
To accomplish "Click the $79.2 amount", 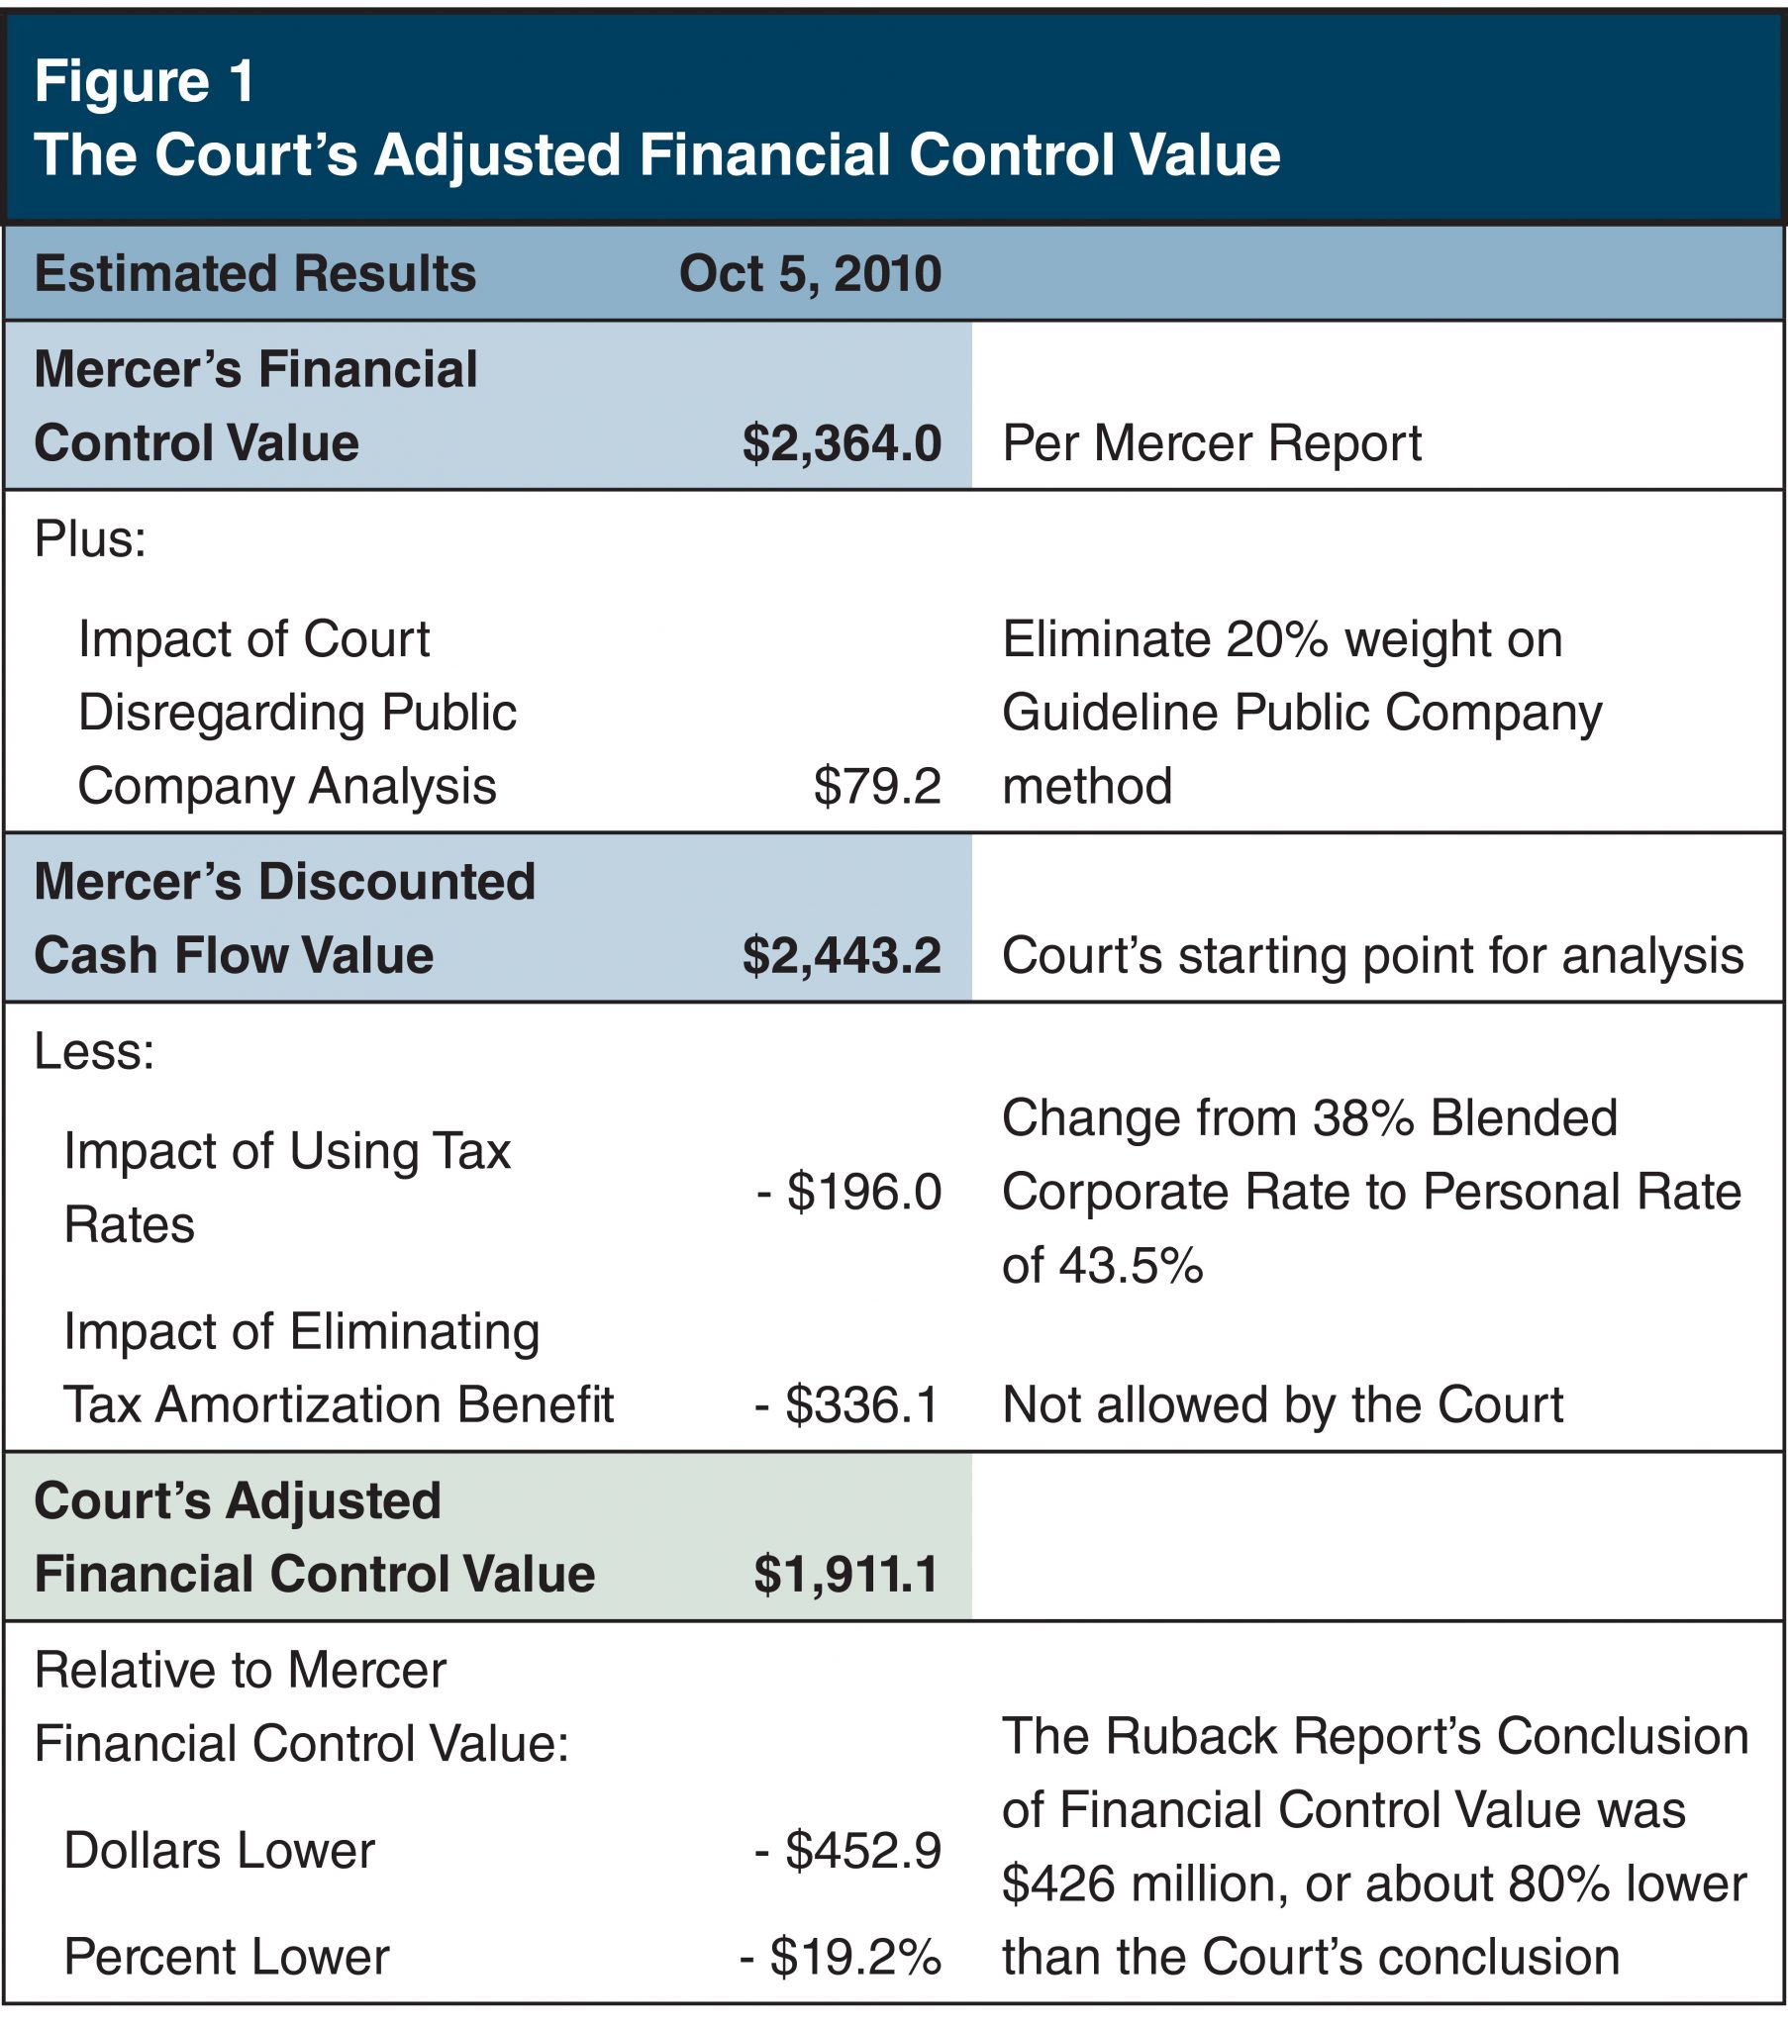I will coord(877,787).
